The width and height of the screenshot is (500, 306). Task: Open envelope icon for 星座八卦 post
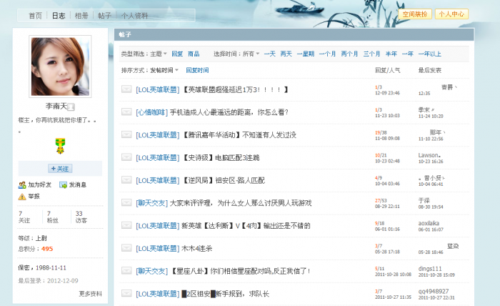126,270
